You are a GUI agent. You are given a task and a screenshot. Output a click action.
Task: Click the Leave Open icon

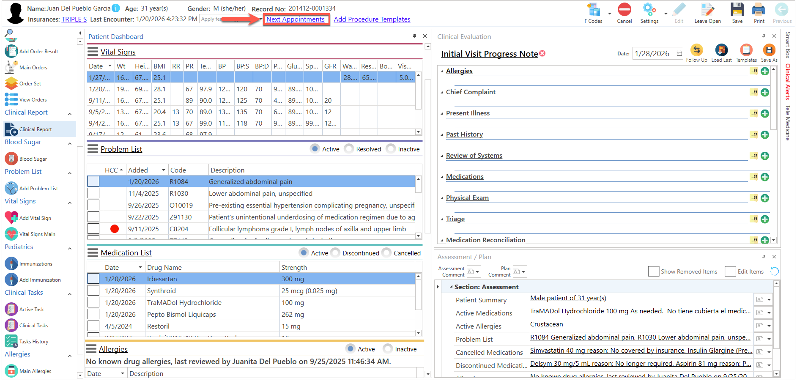tap(707, 9)
